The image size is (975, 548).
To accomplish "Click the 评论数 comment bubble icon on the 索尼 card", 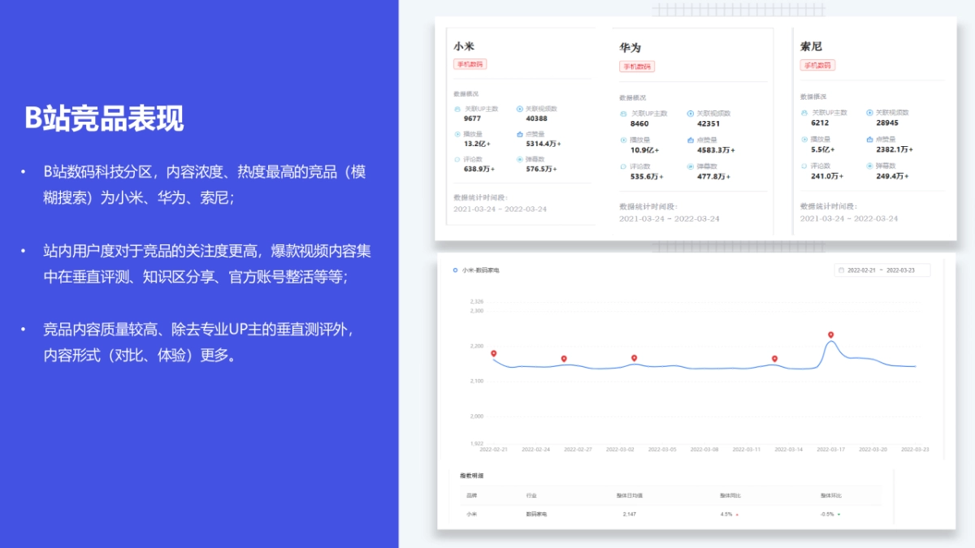I will pos(804,166).
